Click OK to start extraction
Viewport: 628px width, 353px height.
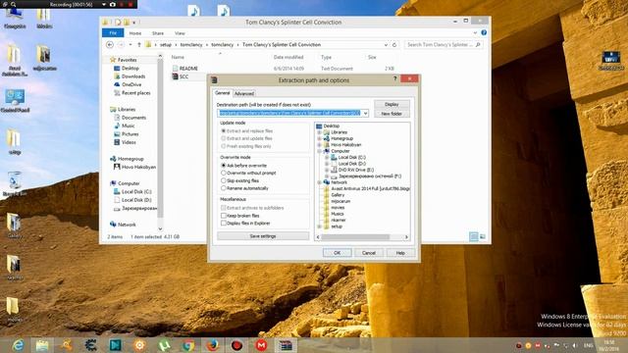click(338, 253)
